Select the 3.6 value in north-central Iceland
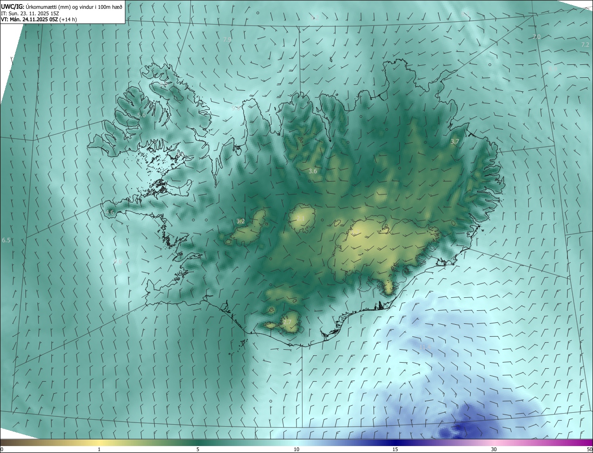This screenshot has height=453, width=593. coord(313,171)
